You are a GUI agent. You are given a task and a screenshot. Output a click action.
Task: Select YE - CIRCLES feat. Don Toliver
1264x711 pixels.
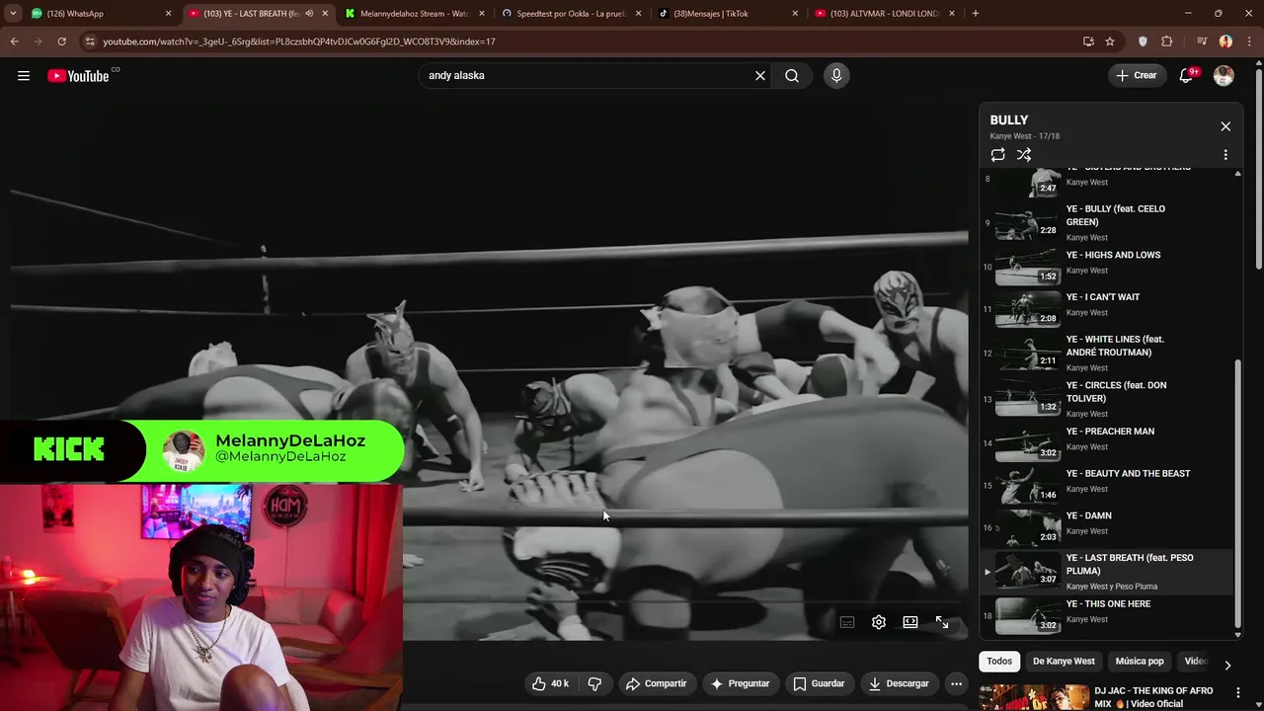1106,399
